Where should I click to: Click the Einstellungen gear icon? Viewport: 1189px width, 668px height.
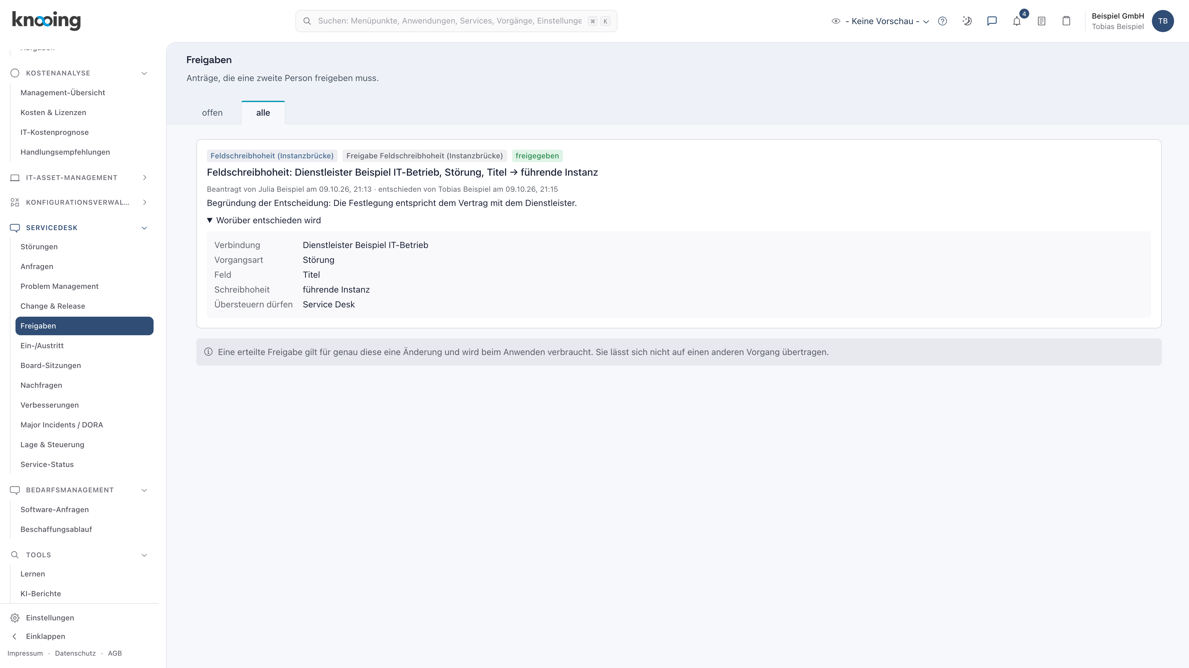click(15, 618)
